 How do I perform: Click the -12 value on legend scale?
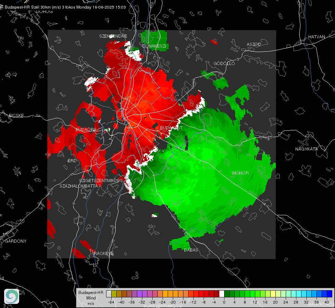coord(193,302)
